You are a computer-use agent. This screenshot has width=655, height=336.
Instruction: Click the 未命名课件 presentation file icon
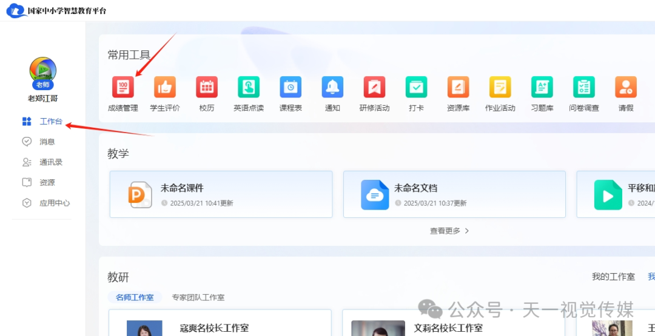[x=140, y=195]
